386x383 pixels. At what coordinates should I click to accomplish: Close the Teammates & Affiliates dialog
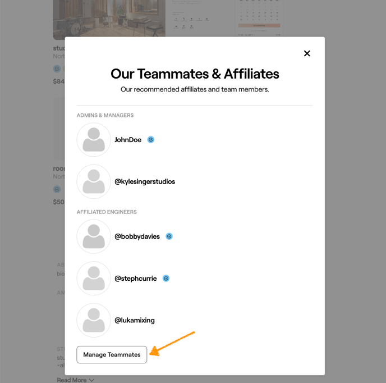pos(307,53)
